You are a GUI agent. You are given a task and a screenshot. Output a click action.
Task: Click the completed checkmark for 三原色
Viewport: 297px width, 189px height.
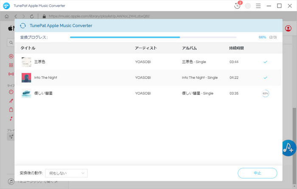point(265,62)
